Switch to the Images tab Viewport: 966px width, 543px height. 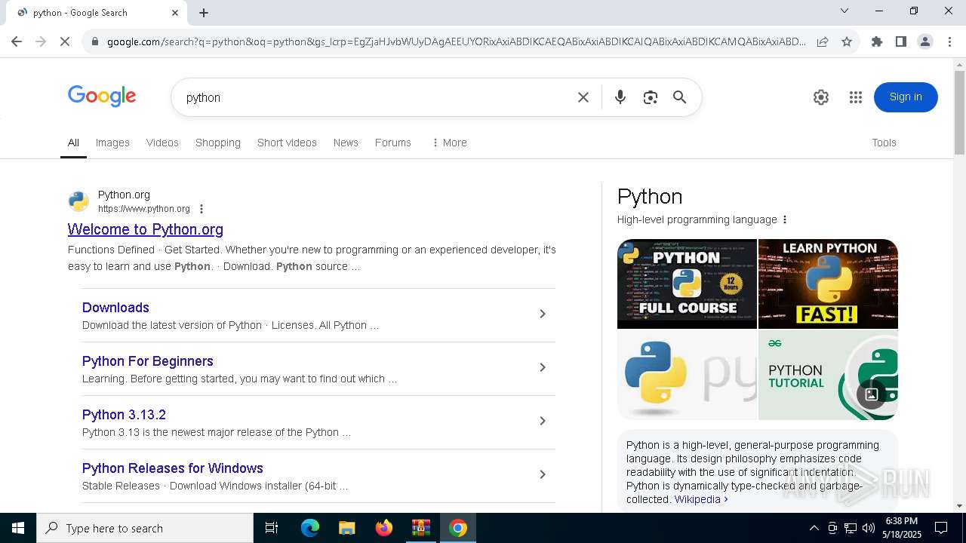pyautogui.click(x=112, y=143)
